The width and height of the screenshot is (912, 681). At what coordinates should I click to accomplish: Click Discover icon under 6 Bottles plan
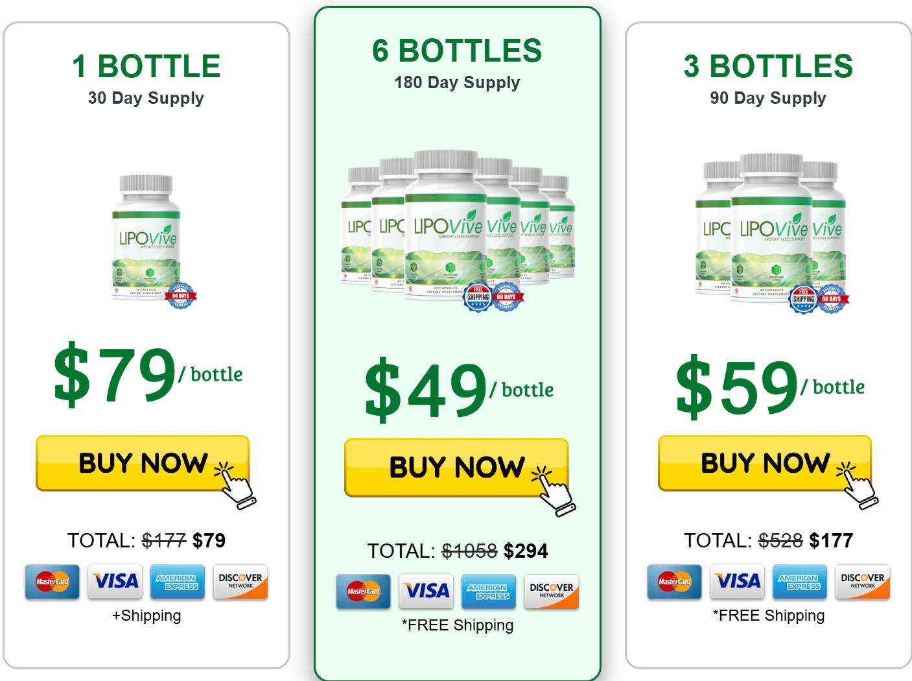[551, 591]
